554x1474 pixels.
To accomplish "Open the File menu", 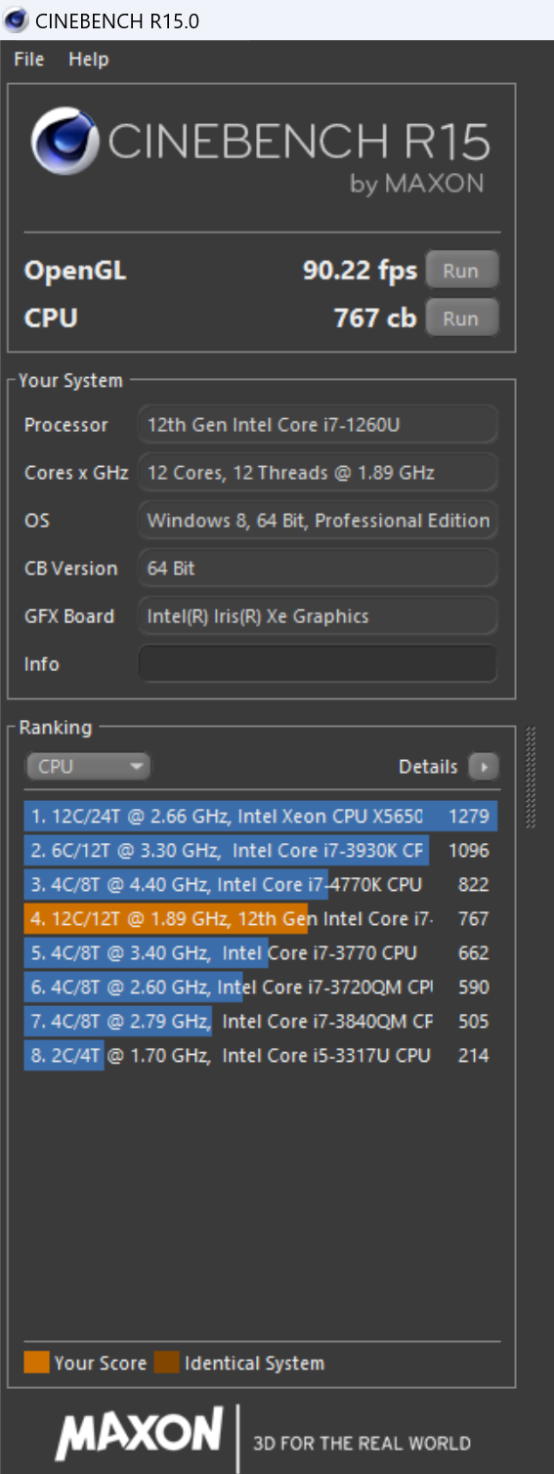I will (x=29, y=60).
